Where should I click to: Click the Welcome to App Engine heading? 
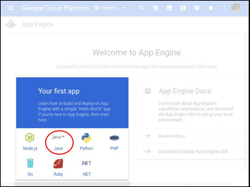[x=136, y=53]
